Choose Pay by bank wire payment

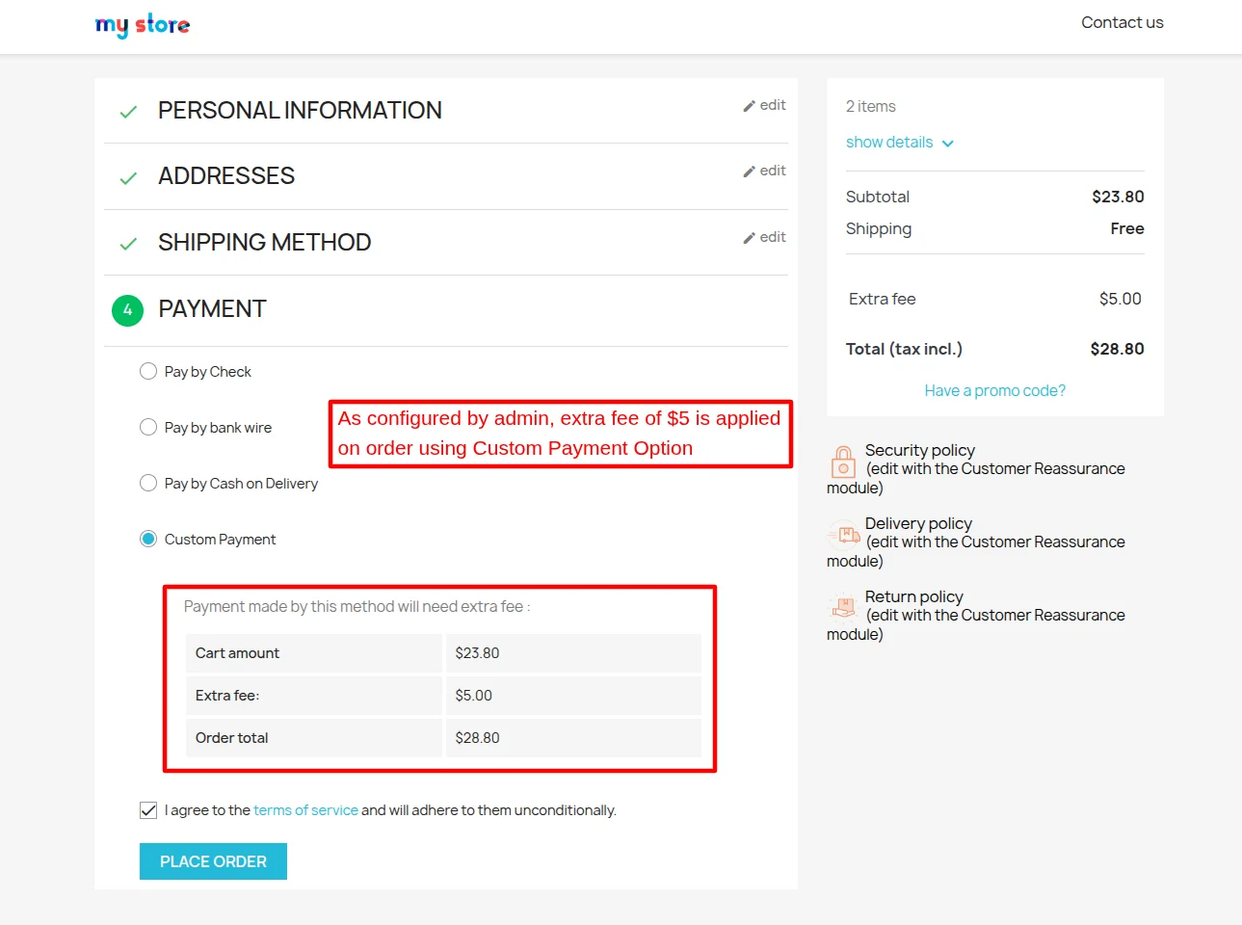(x=148, y=428)
